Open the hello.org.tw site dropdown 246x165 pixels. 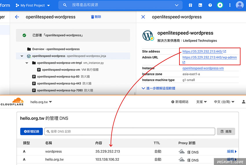pos(41,102)
